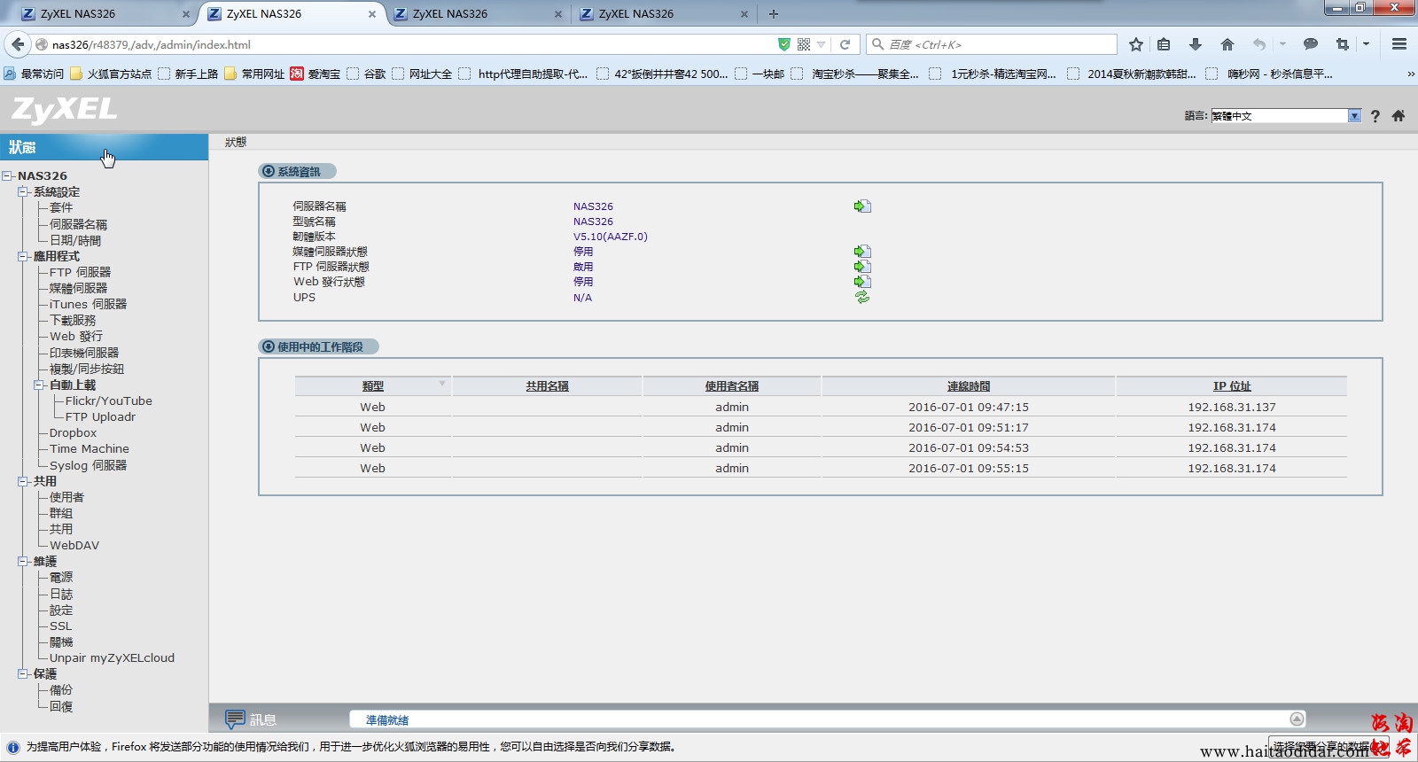Viewport: 1418px width, 762px height.
Task: Collapse the 使用中的工作階段 section
Action: 268,346
